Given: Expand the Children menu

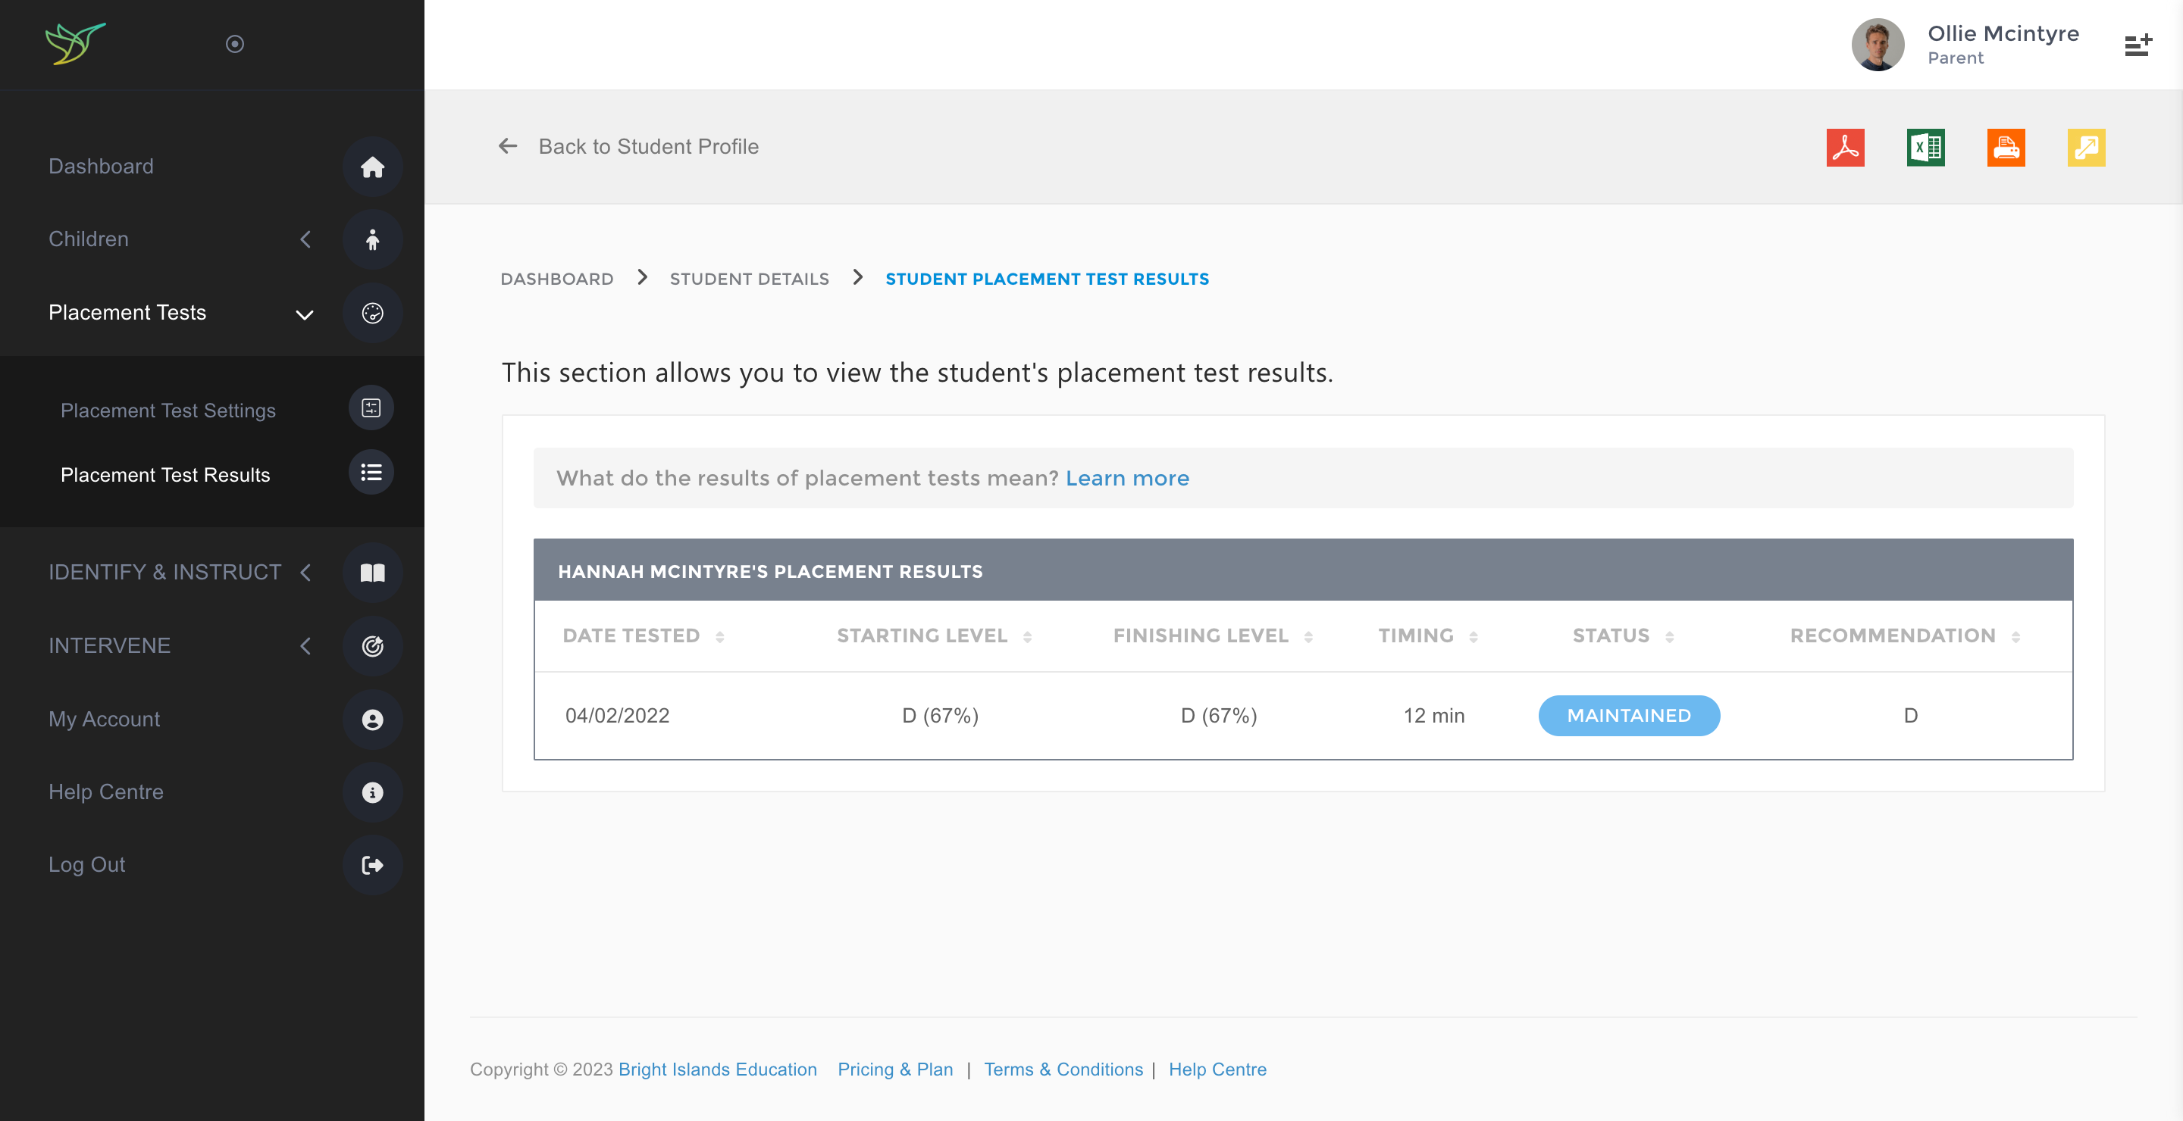Looking at the screenshot, I should pos(306,239).
